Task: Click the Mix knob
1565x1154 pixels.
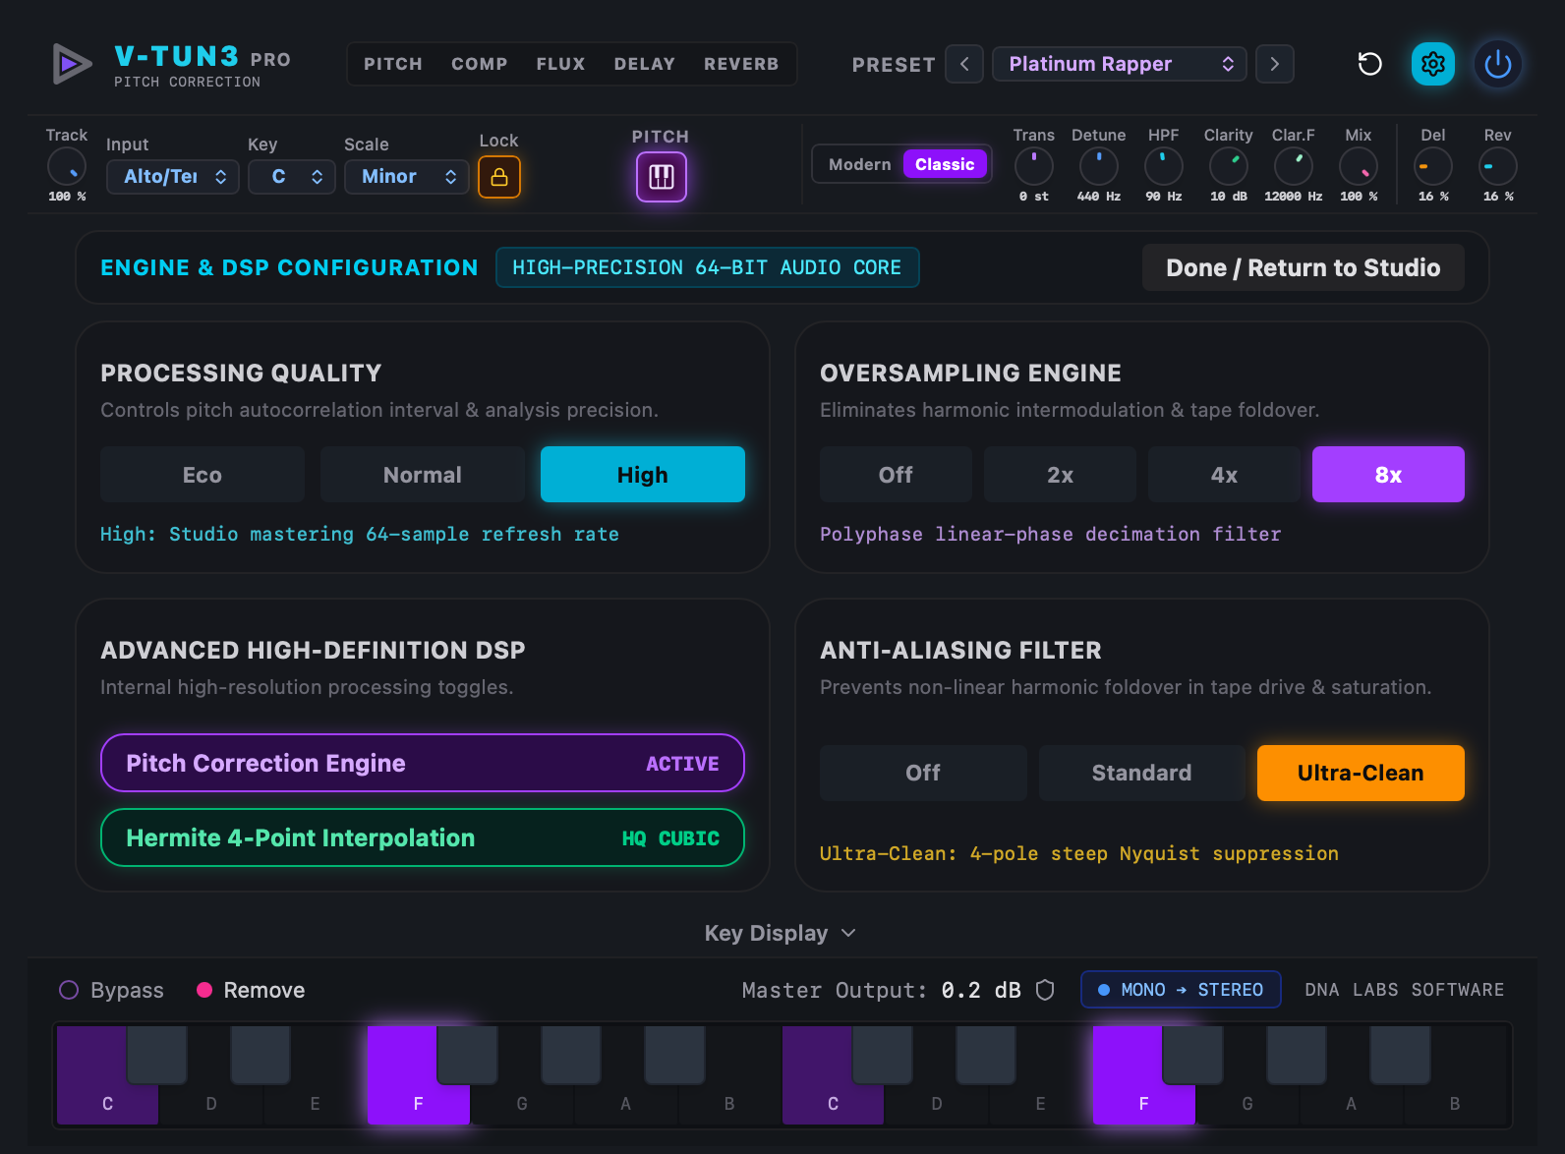Action: tap(1359, 166)
